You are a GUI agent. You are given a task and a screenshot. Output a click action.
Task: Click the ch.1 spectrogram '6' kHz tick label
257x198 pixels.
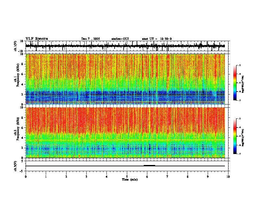point(22,74)
